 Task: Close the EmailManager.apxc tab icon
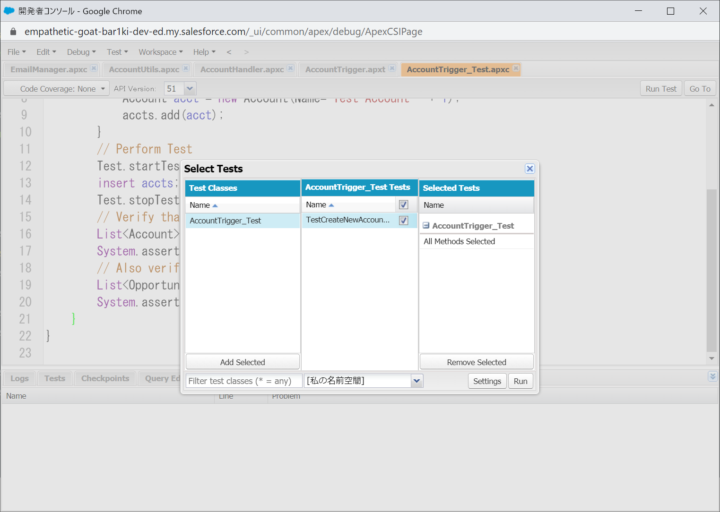pyautogui.click(x=94, y=68)
